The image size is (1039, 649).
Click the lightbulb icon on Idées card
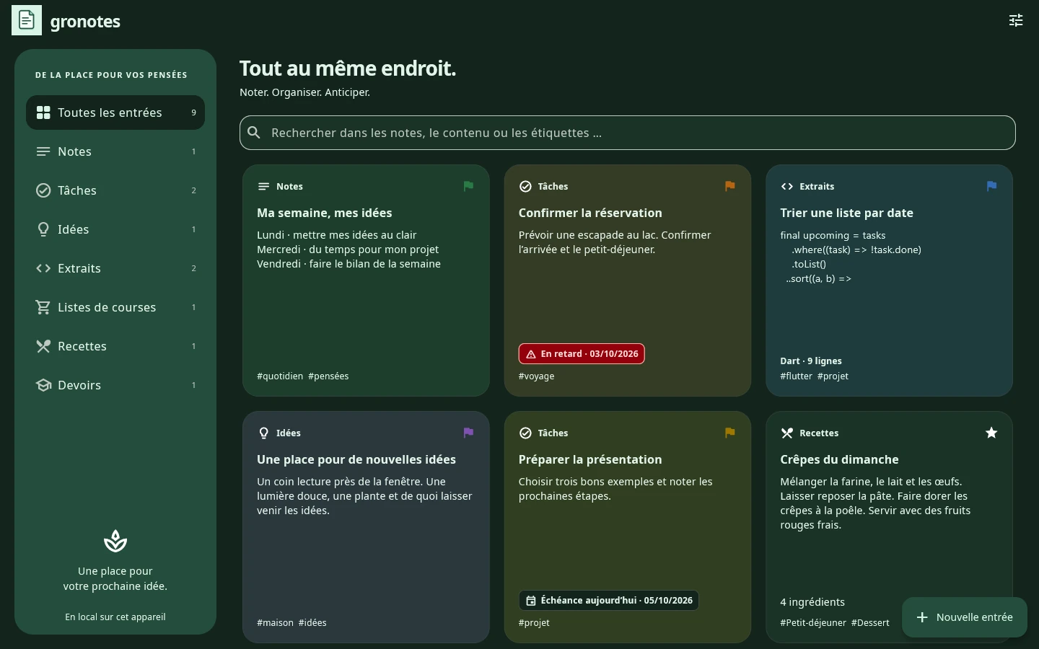click(263, 433)
